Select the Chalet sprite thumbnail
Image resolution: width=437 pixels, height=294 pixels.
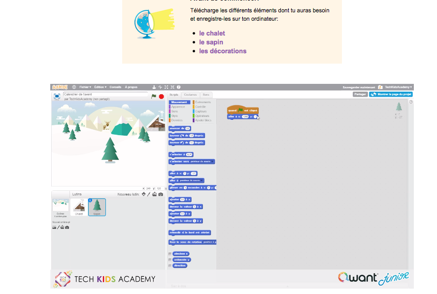coord(79,207)
